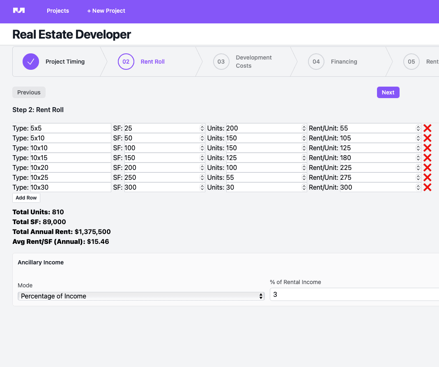Open the Ancillary Income Mode dropdown

[141, 296]
